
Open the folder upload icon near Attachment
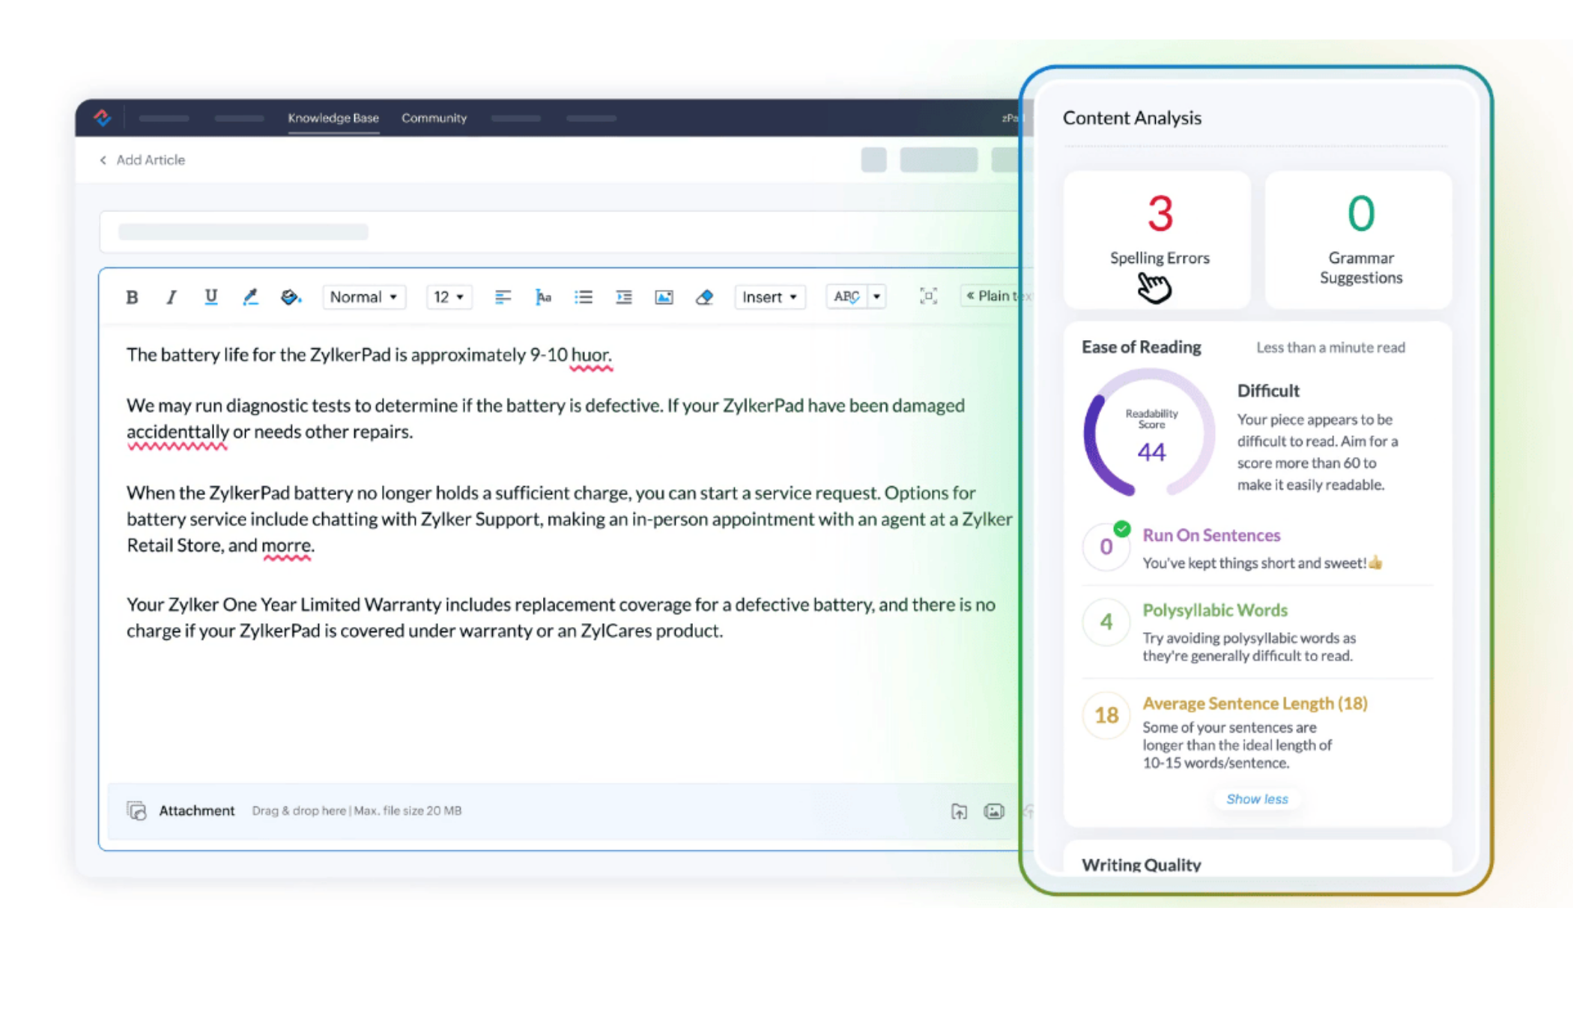click(960, 811)
